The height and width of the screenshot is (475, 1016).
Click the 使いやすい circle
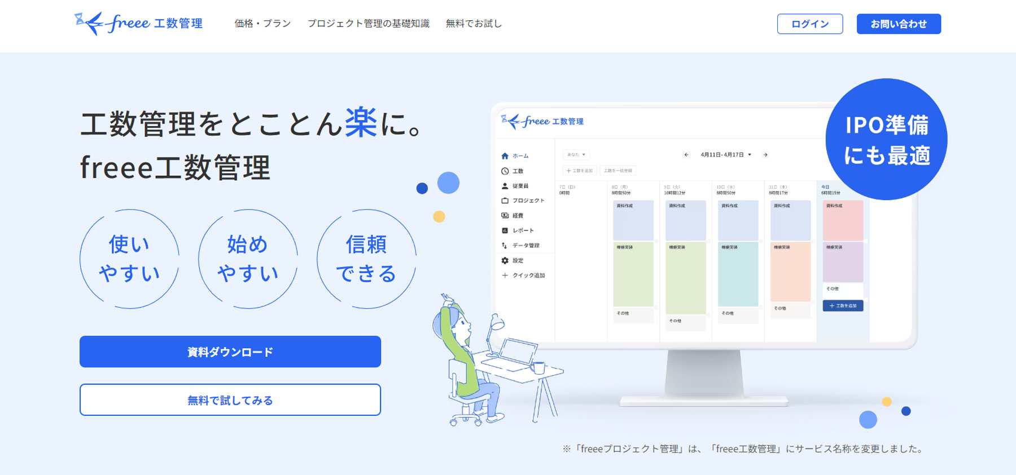click(x=129, y=259)
